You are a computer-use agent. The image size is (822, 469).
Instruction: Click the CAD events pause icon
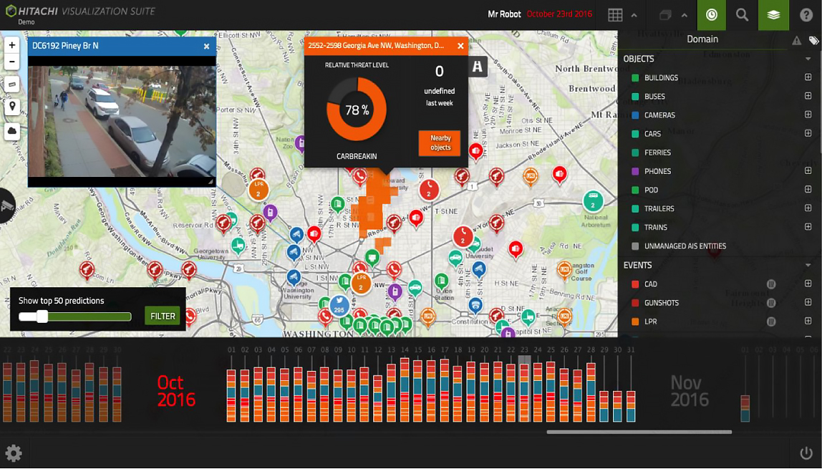tap(770, 284)
